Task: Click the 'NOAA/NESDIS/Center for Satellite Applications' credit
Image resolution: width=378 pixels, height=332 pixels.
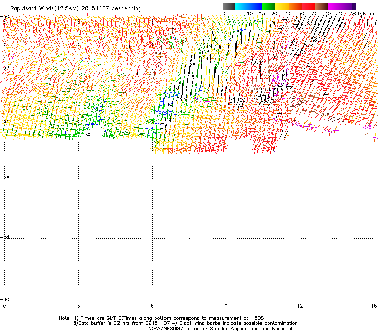Action: coord(221,329)
